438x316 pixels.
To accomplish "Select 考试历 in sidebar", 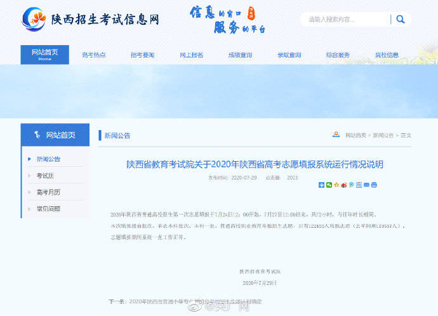I will (x=45, y=176).
